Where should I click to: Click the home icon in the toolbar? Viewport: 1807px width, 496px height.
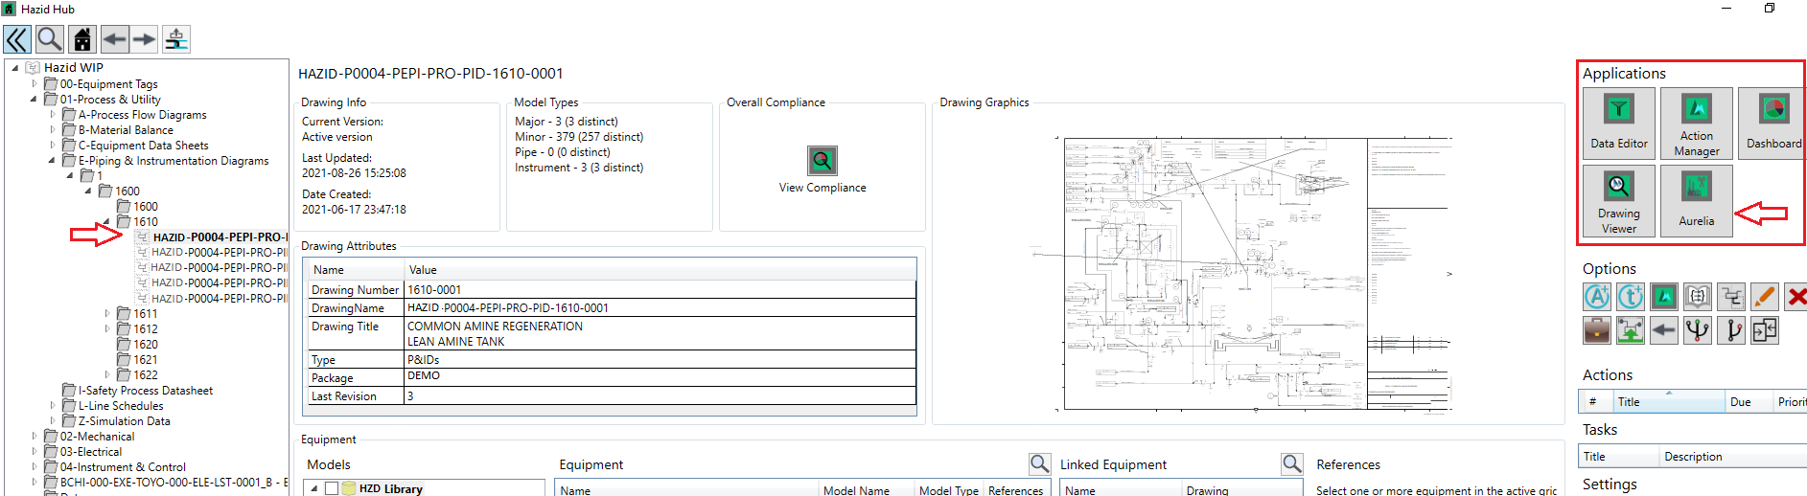point(82,39)
